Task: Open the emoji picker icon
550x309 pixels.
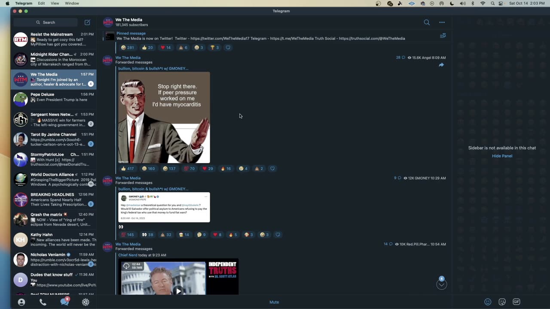Action: 488,302
